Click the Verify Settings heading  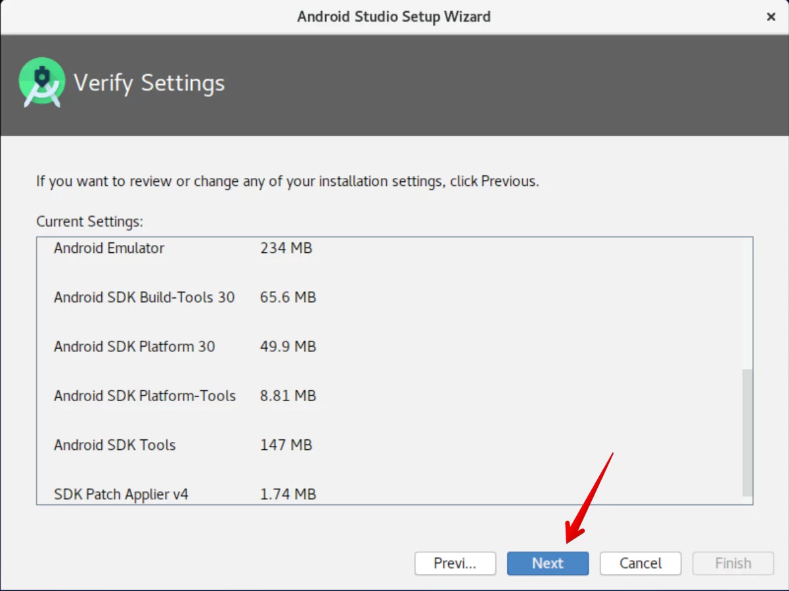pos(149,83)
